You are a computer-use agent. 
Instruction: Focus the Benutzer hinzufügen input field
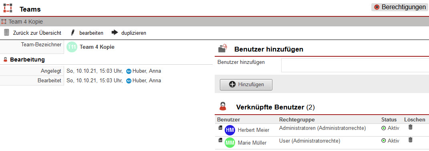point(355,65)
